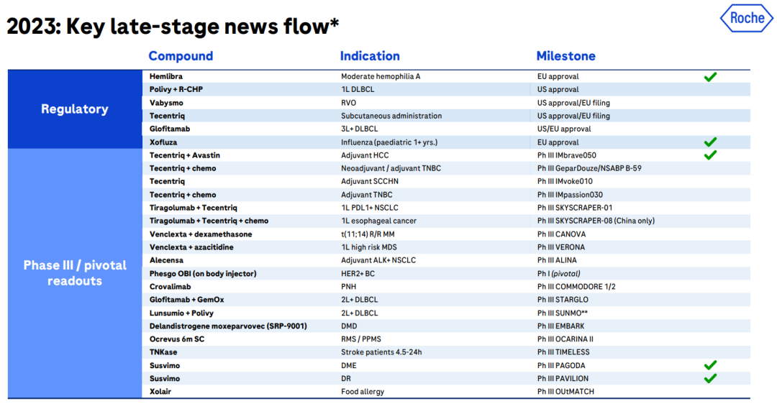777x404 pixels.
Task: Click the Hemlibra compound name
Action: pyautogui.click(x=166, y=76)
